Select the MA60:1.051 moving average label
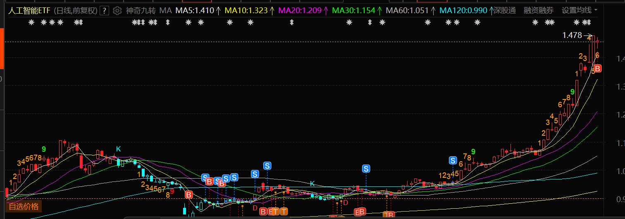Screen dimensions: 625x219 [407, 11]
